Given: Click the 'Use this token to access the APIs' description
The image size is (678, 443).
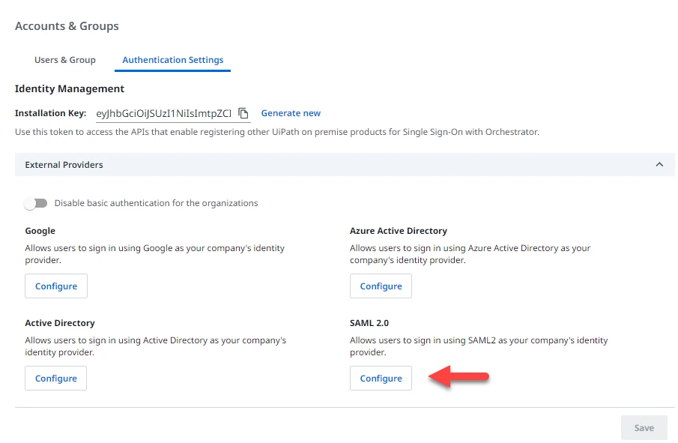Looking at the screenshot, I should pos(277,132).
